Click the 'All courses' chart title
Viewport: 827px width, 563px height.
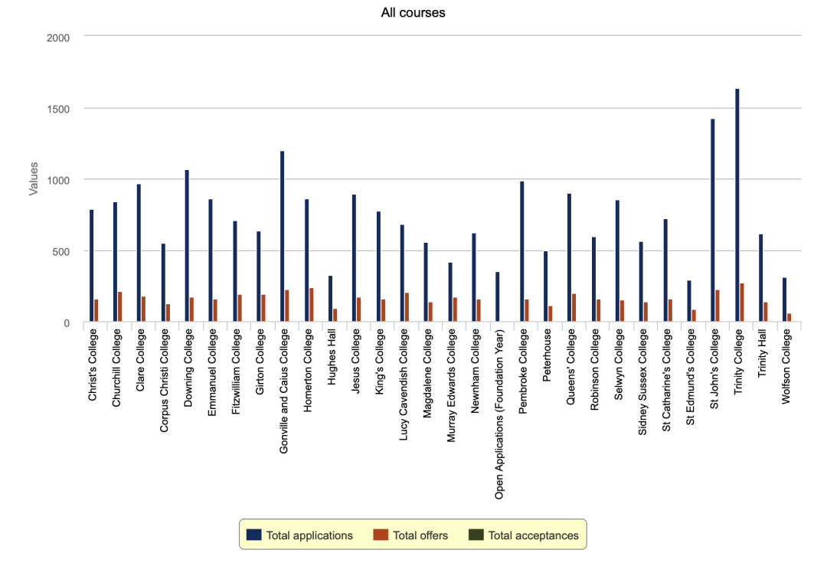tap(413, 13)
